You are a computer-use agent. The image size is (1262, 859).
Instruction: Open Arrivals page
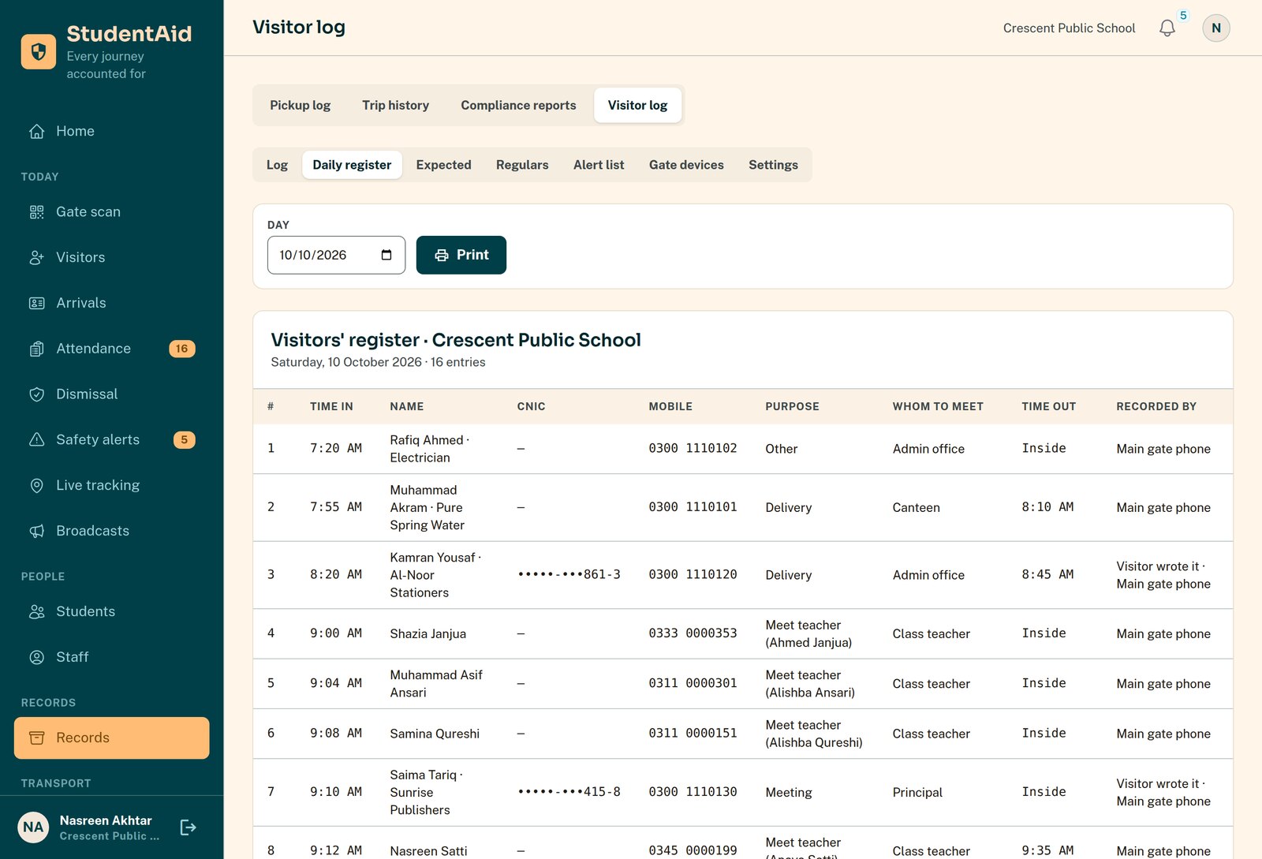coord(111,303)
